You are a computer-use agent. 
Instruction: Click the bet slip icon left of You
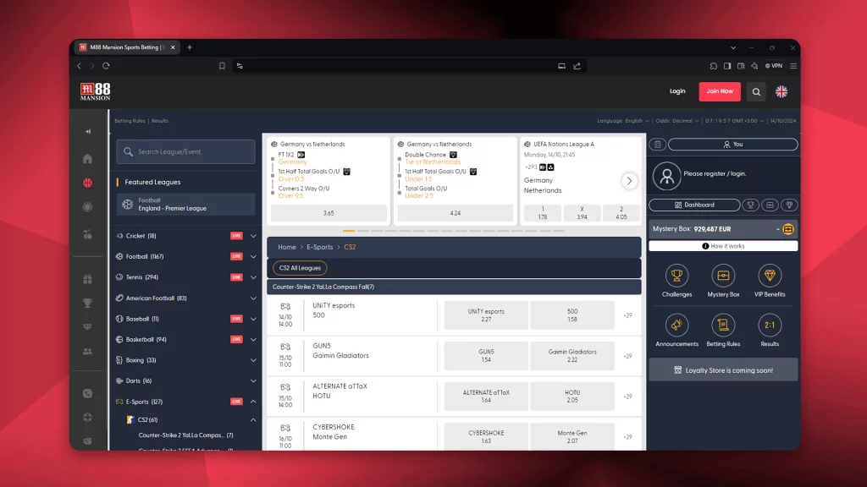[x=657, y=145]
